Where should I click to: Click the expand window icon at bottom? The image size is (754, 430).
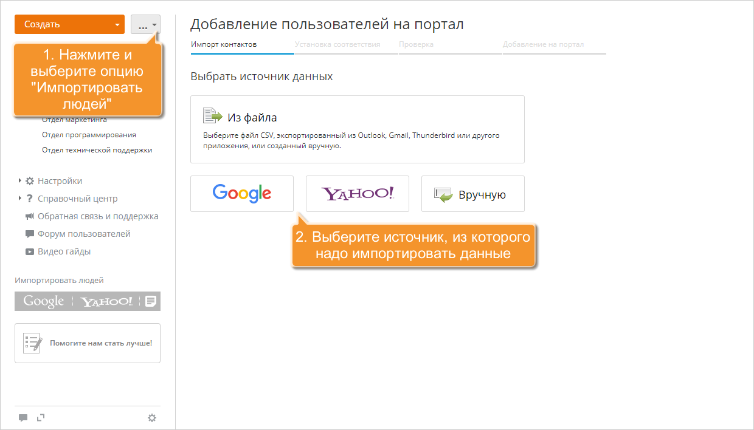pyautogui.click(x=41, y=417)
